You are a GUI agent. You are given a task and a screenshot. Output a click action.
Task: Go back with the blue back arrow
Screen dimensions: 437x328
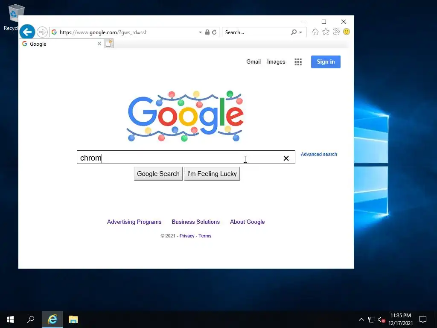click(27, 32)
